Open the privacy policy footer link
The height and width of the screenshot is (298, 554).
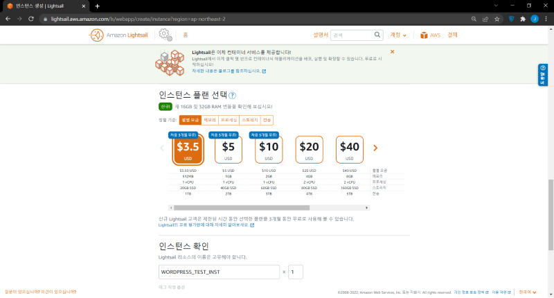pyautogui.click(x=471, y=292)
